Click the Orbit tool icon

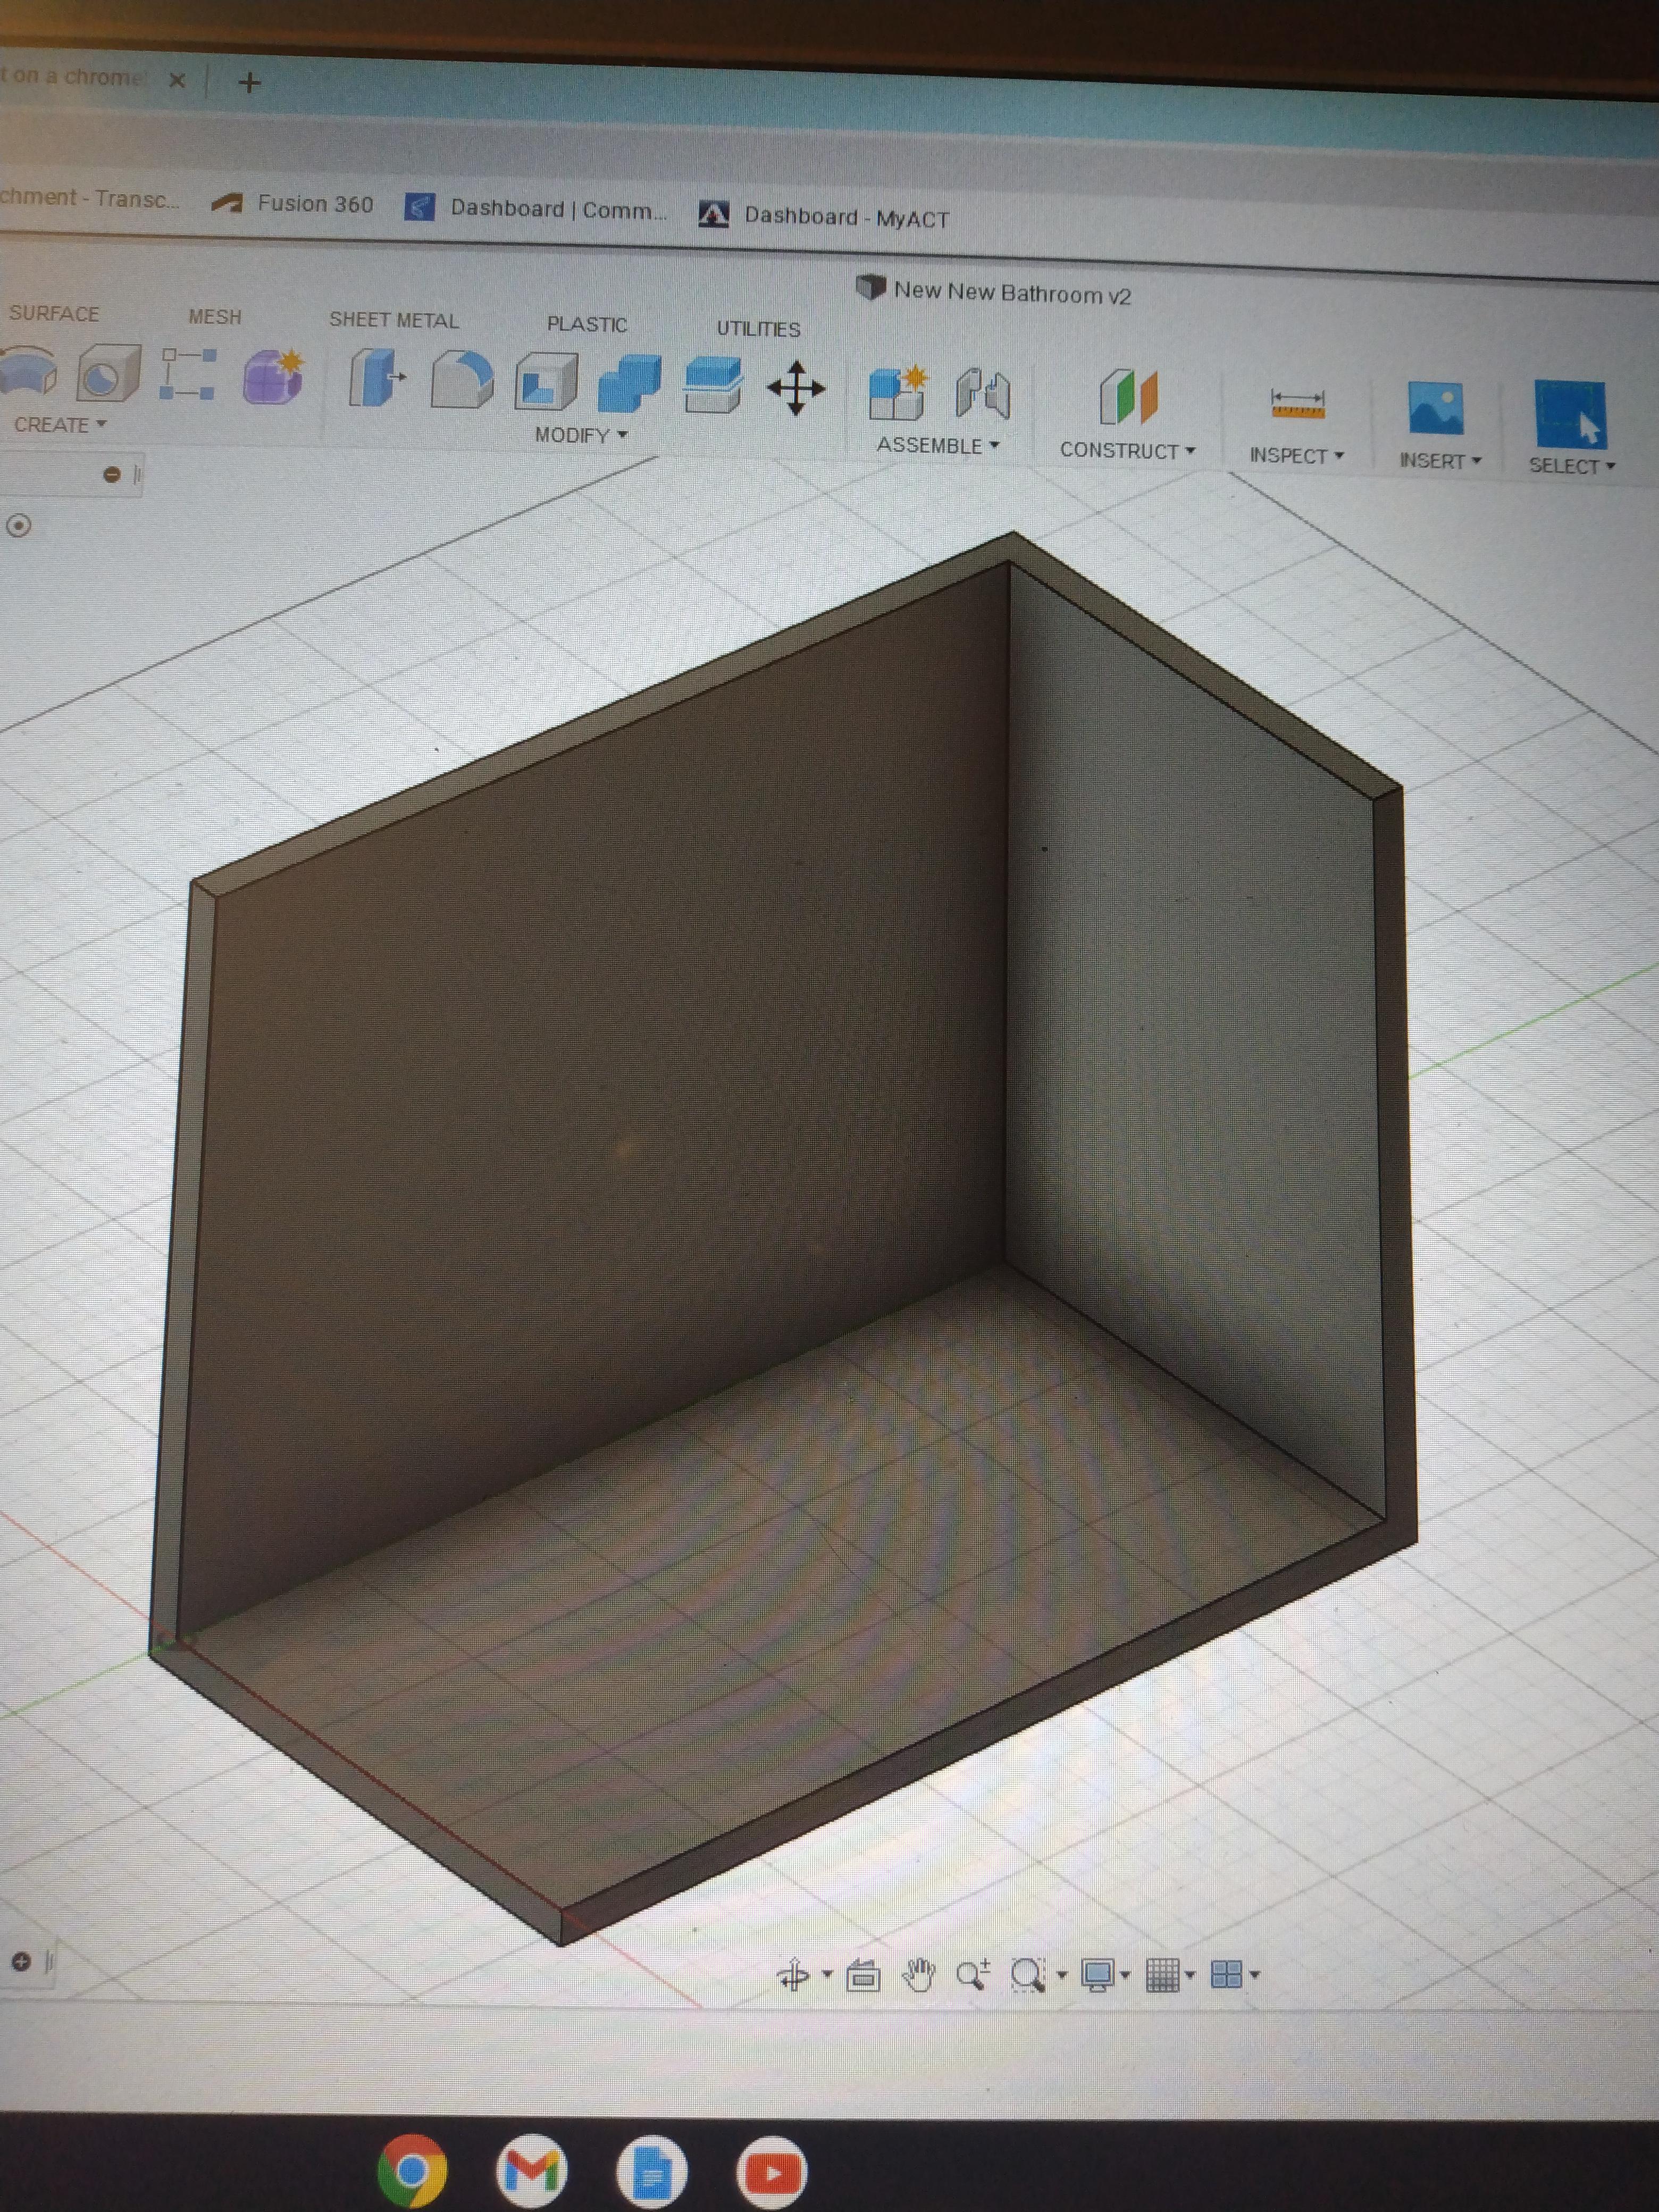click(x=794, y=1974)
